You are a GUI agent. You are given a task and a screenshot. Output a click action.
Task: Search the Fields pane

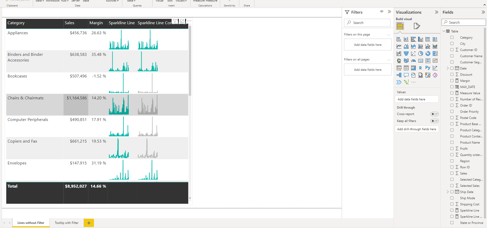tap(464, 22)
